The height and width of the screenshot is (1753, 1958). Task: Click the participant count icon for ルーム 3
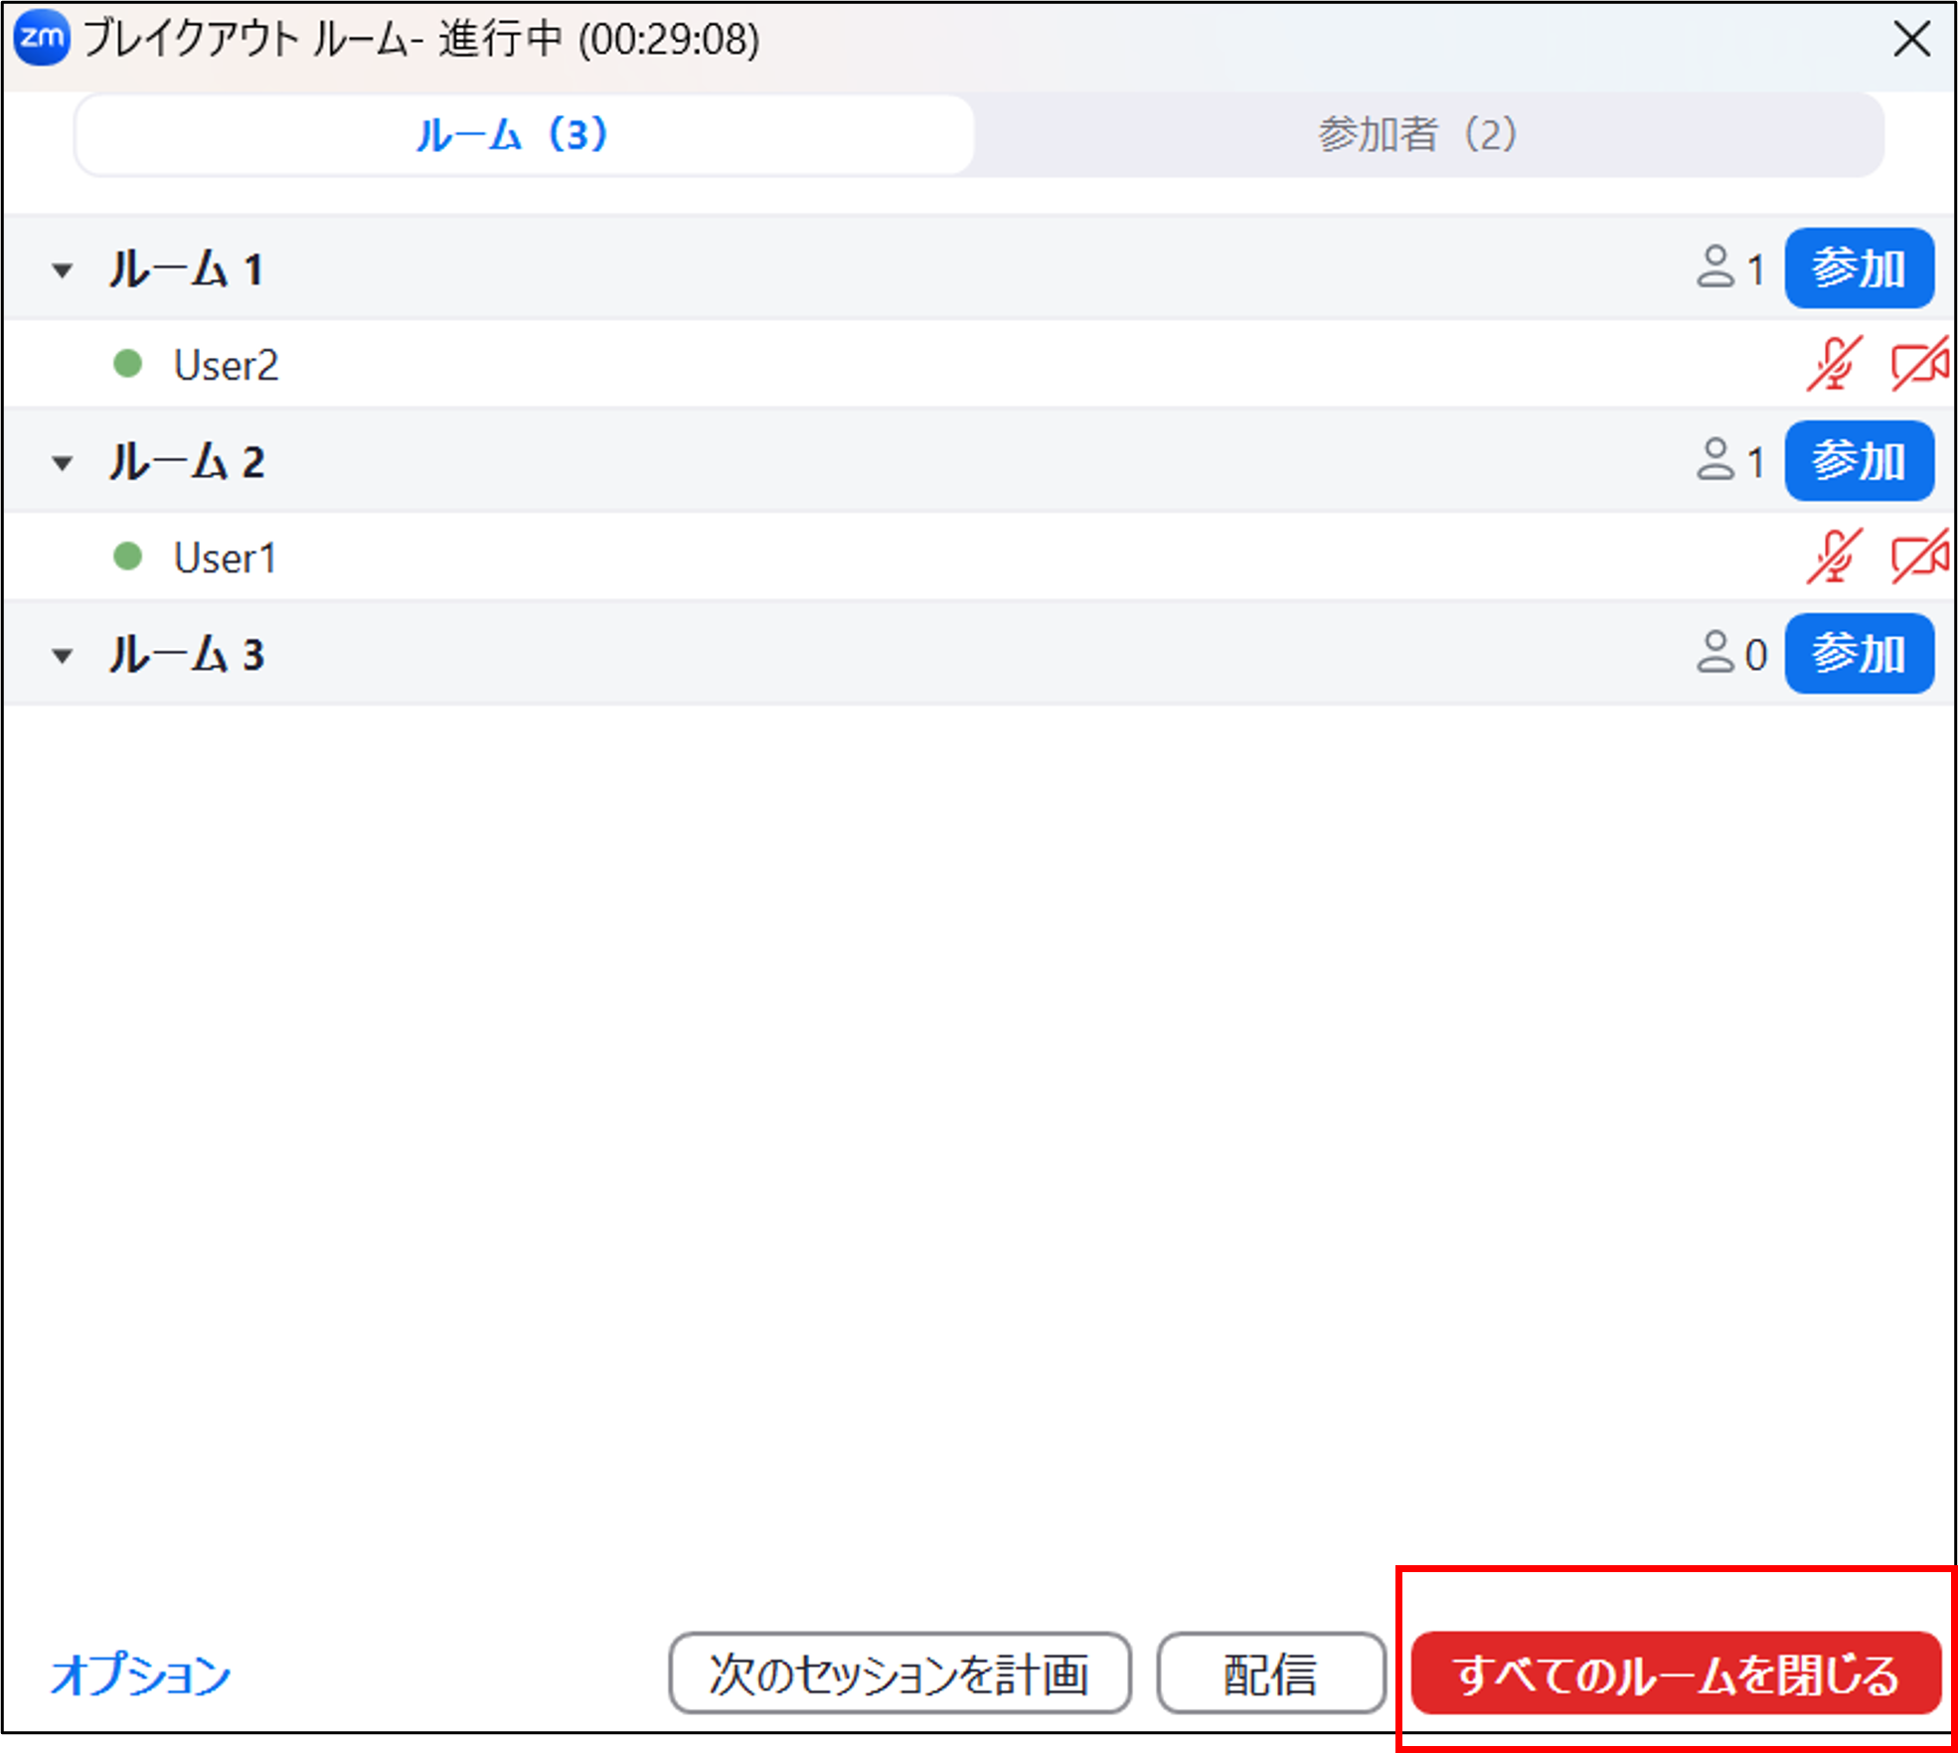tap(1715, 653)
